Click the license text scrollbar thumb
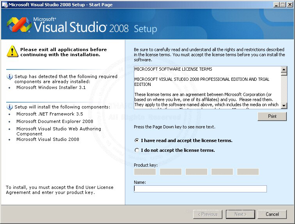The height and width of the screenshot is (224, 295). click(x=284, y=74)
